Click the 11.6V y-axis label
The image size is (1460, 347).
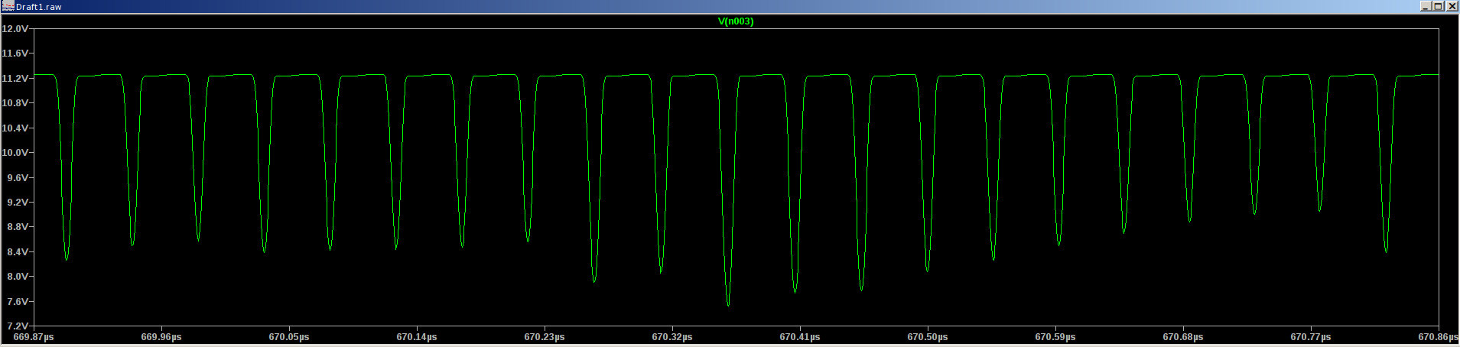15,54
